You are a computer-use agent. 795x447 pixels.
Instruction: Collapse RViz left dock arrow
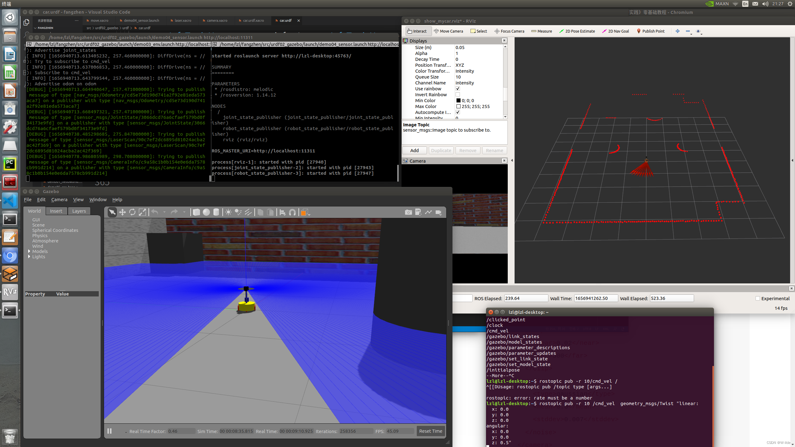[x=512, y=160]
